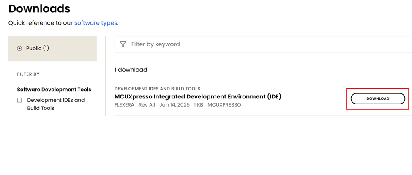Screen dimensions: 412x175
Task: Check the Development IDEs and Build Tools checkbox
Action: tap(19, 100)
